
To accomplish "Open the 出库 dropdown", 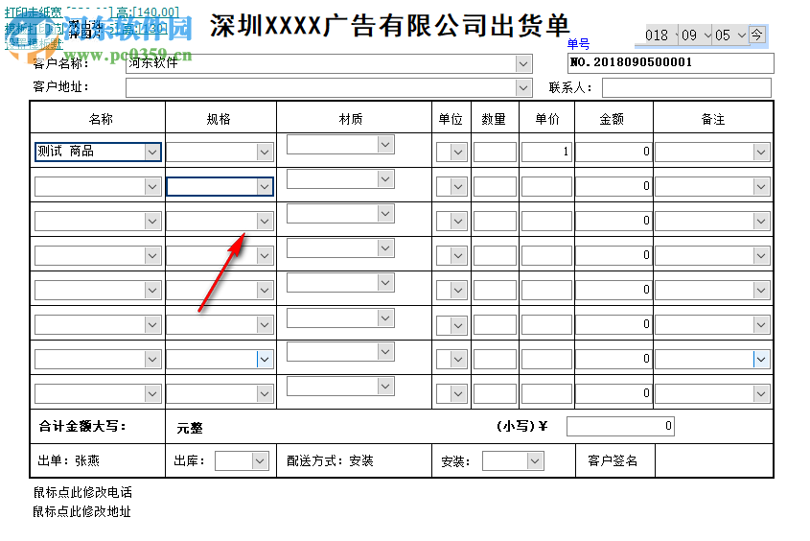I will pos(260,461).
